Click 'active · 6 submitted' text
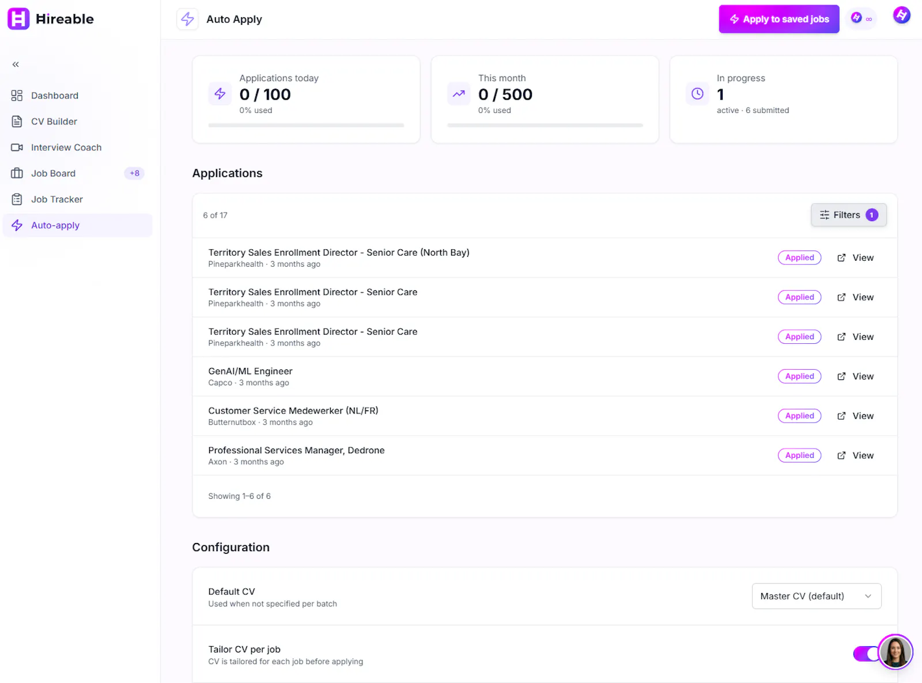This screenshot has height=683, width=922. click(753, 111)
